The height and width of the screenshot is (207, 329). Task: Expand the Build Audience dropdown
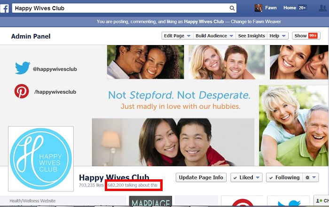[214, 36]
